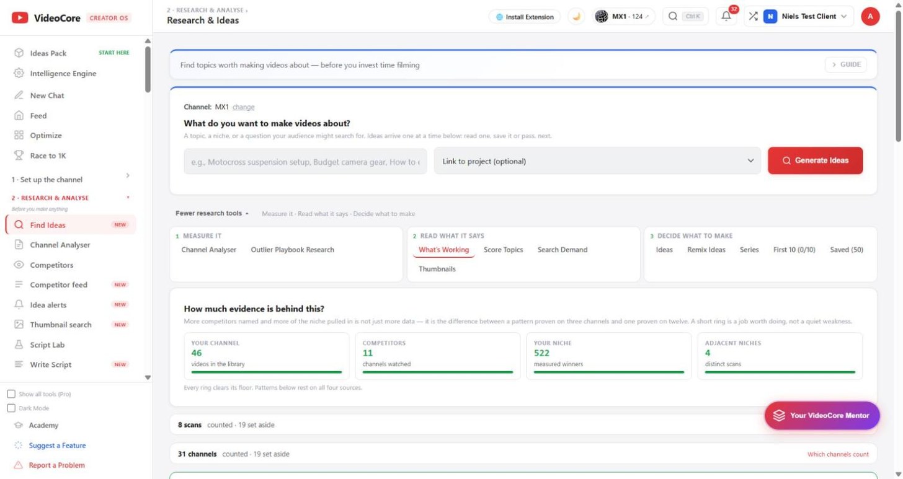The height and width of the screenshot is (479, 903).
Task: Collapse '2 · Research & Analyse' sidebar section
Action: point(71,198)
